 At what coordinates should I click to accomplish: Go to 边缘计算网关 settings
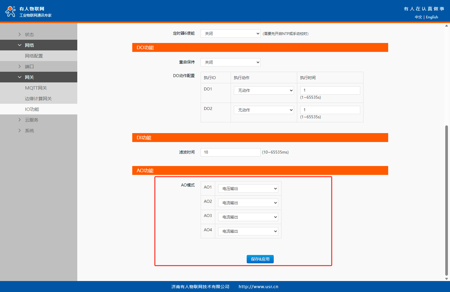38,98
